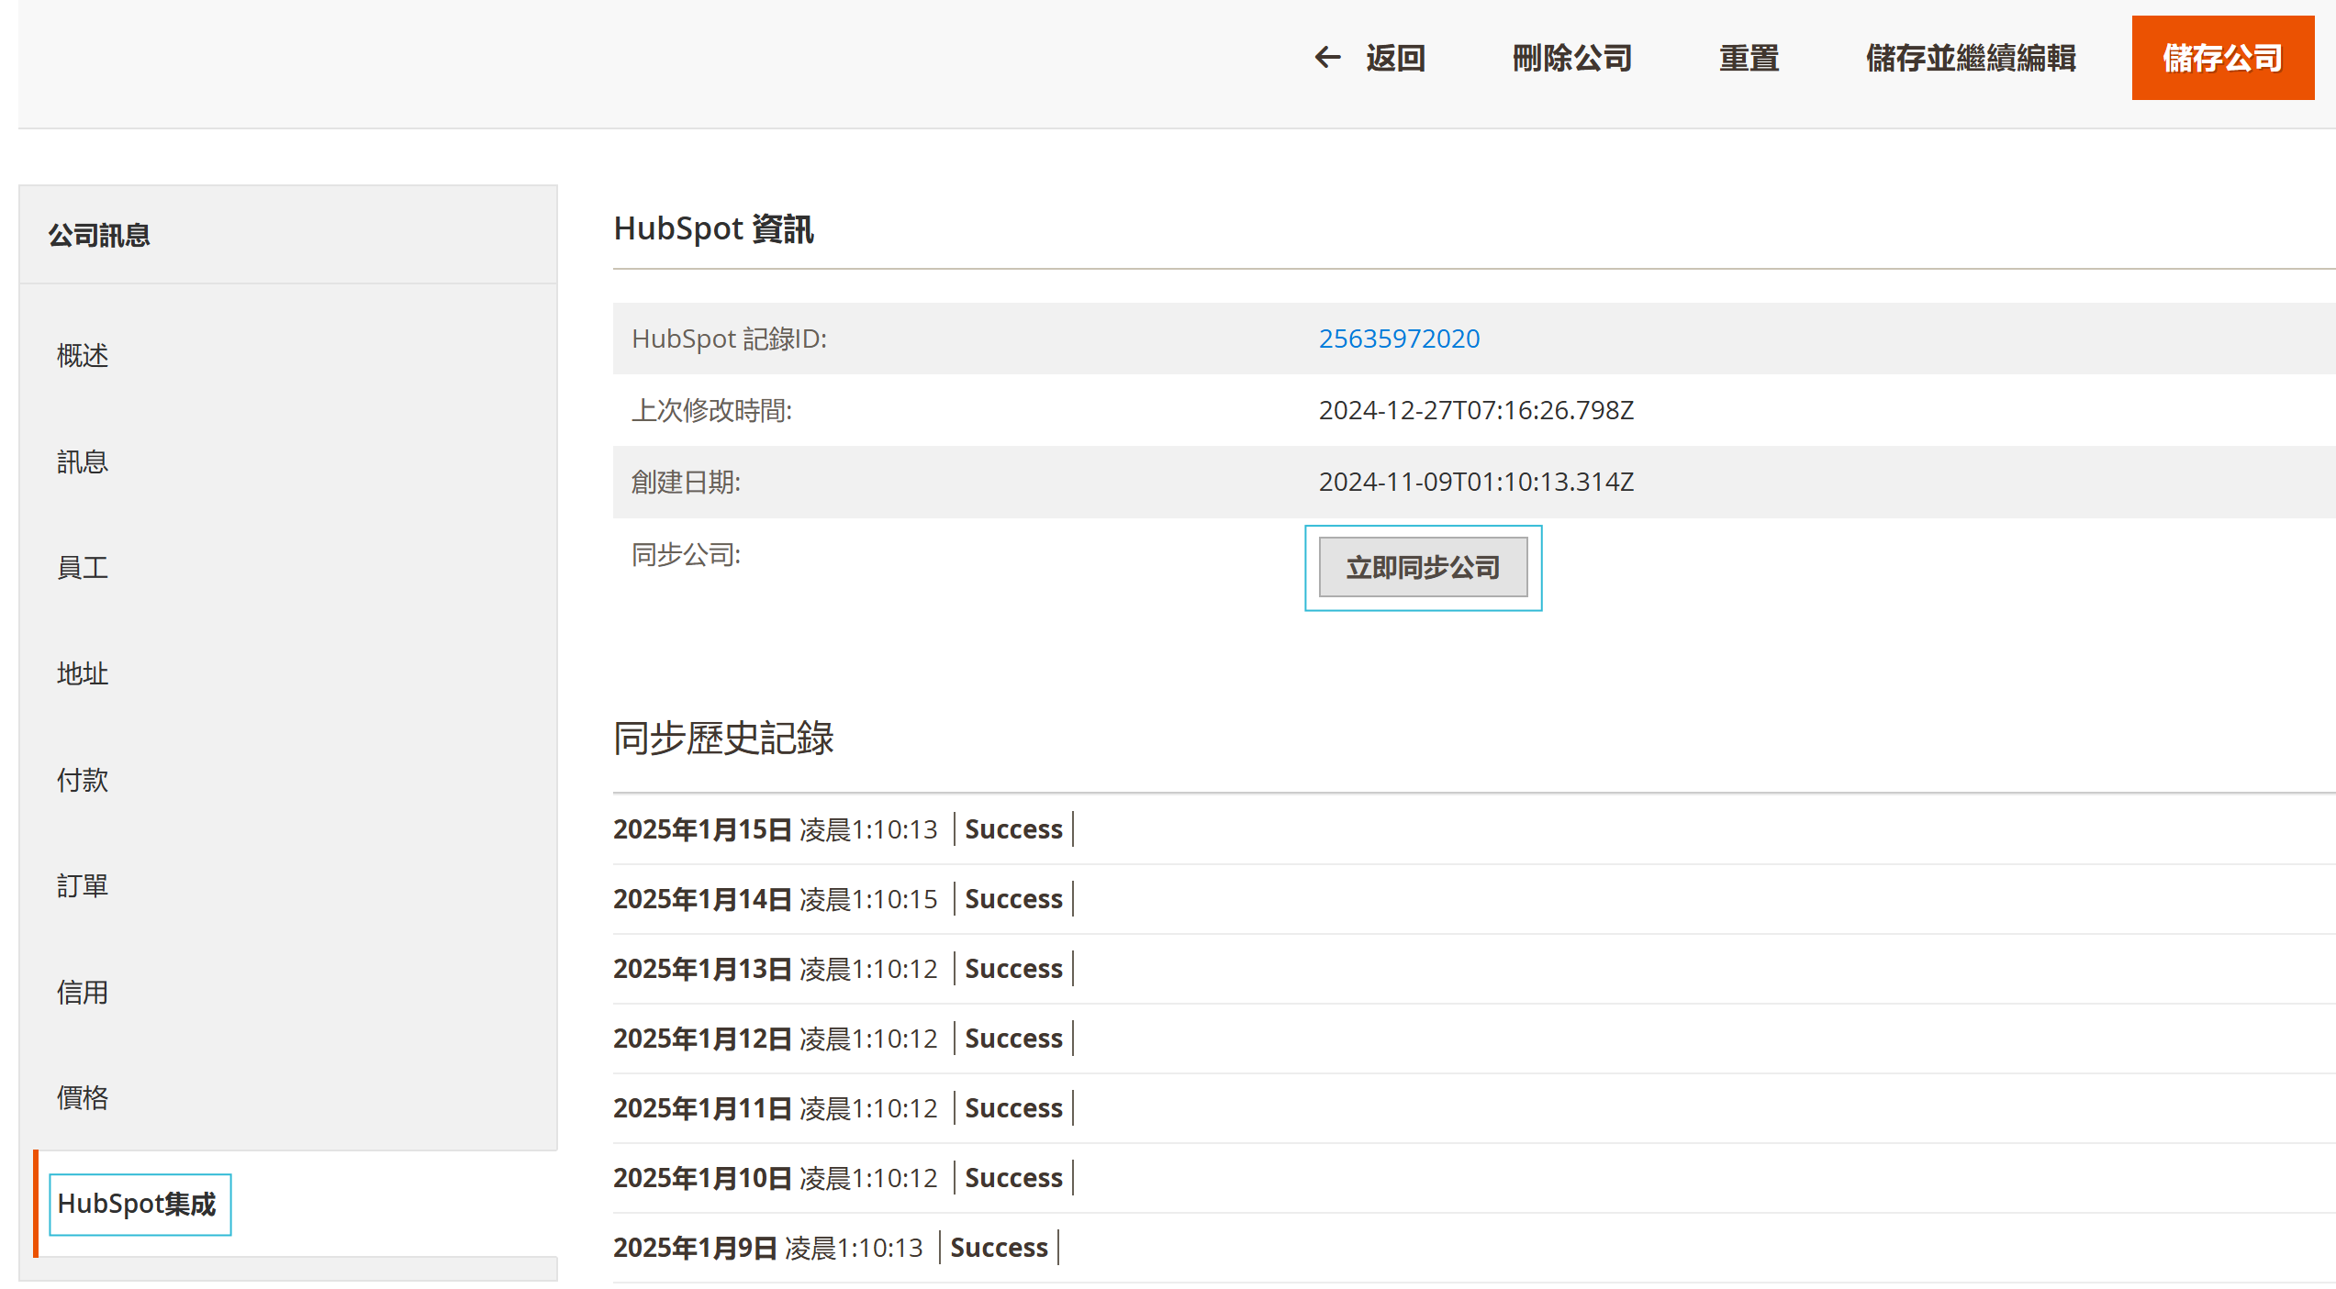Click the 創建日期 label

[686, 482]
